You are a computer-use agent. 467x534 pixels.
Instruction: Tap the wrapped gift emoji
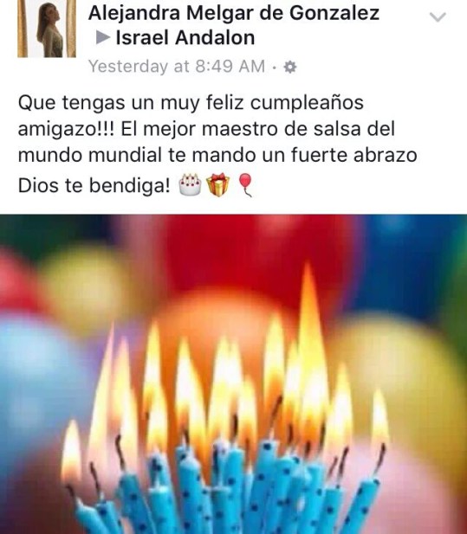(x=217, y=184)
